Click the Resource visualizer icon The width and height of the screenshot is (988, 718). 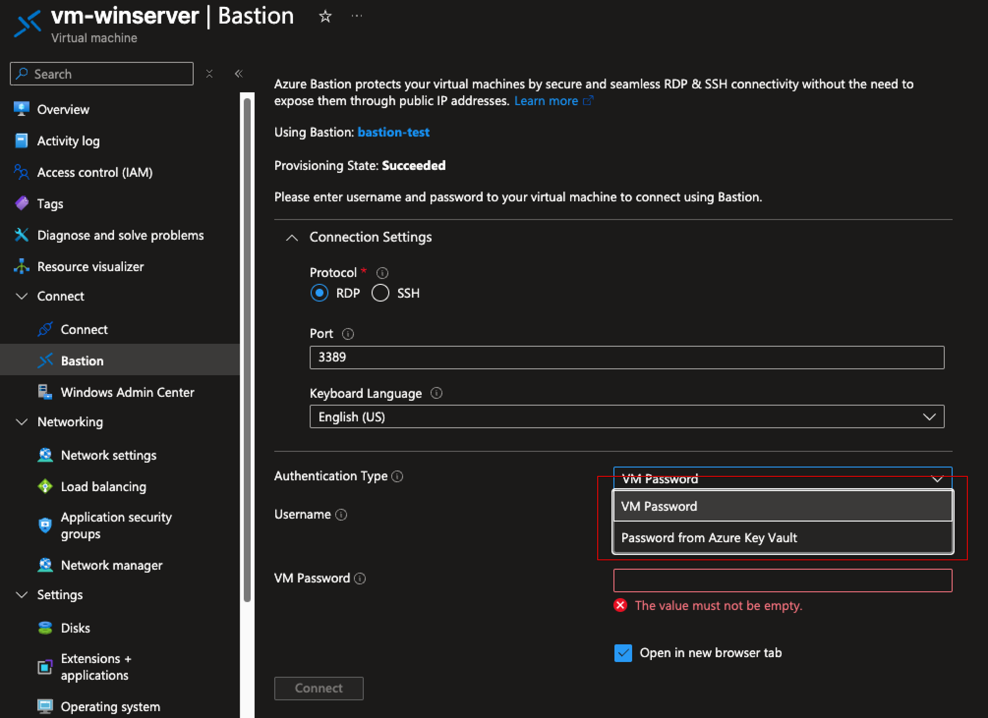(21, 266)
